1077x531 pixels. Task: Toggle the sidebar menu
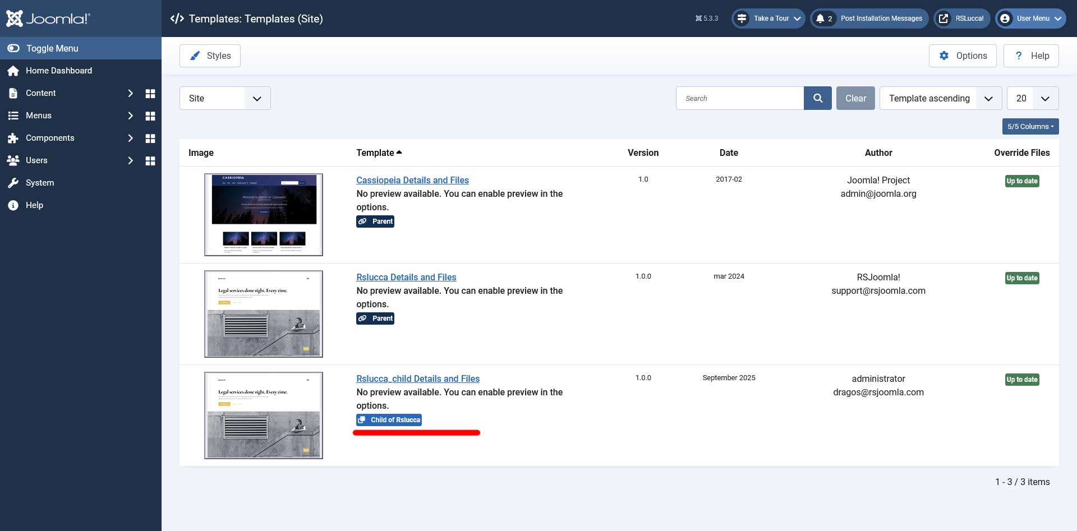[x=52, y=48]
